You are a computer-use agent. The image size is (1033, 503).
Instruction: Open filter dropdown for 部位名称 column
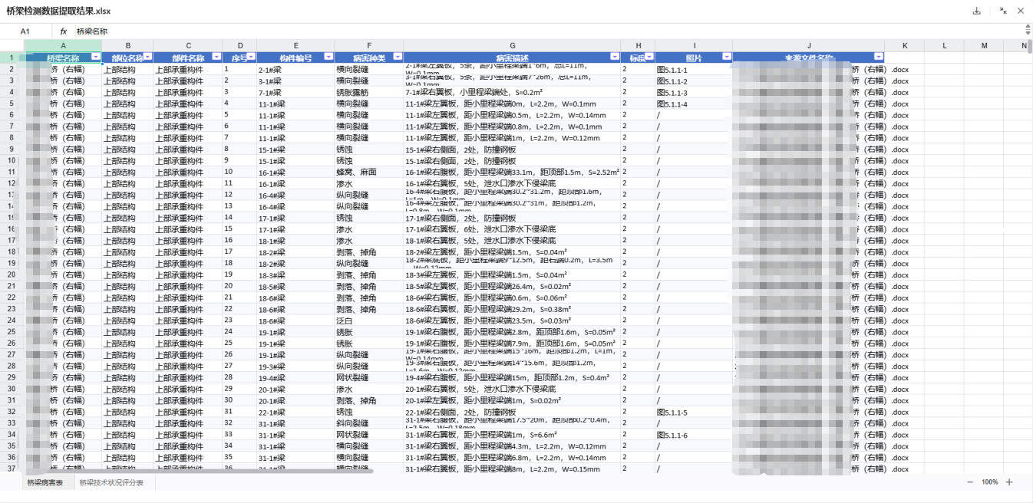tap(147, 58)
